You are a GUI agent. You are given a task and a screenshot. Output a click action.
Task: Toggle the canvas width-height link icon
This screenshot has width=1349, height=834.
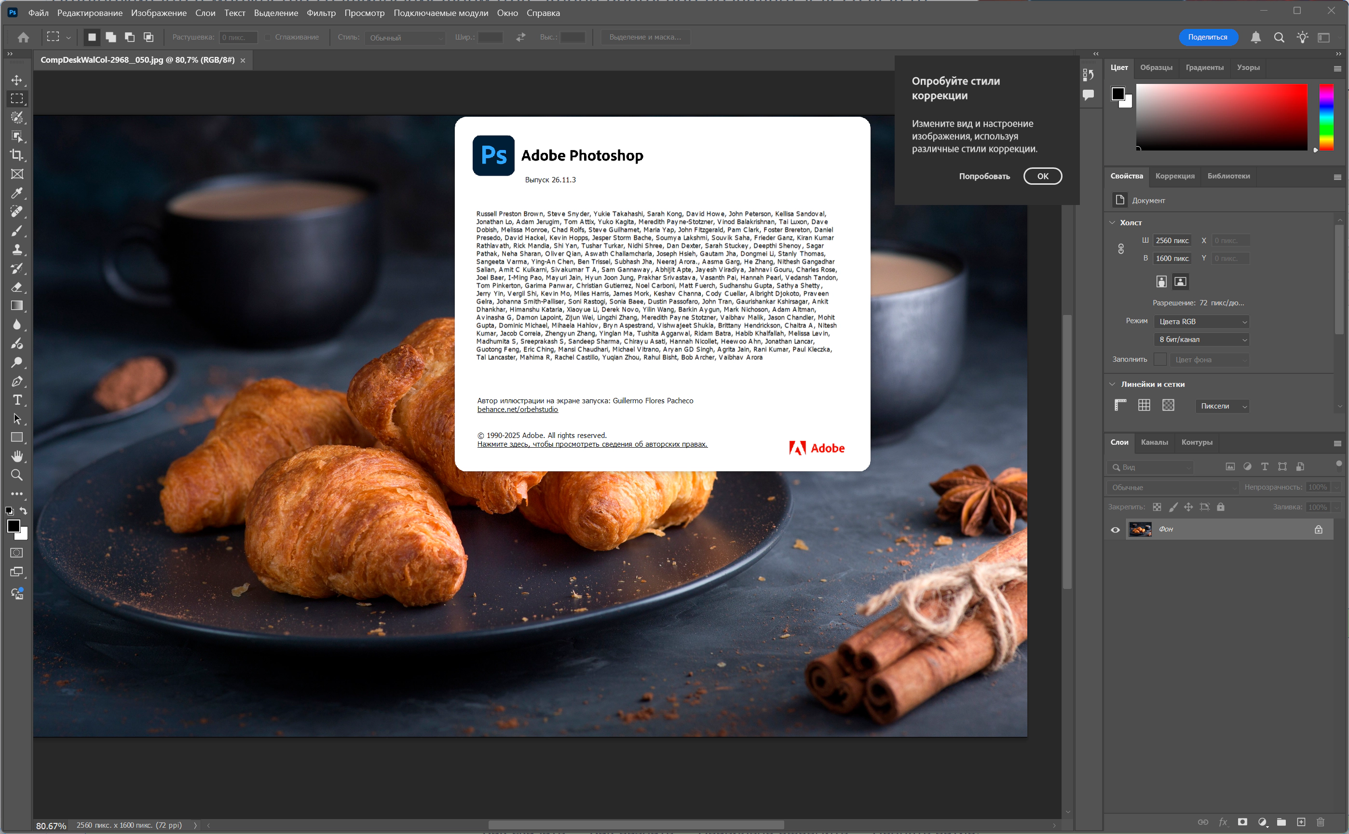1121,249
